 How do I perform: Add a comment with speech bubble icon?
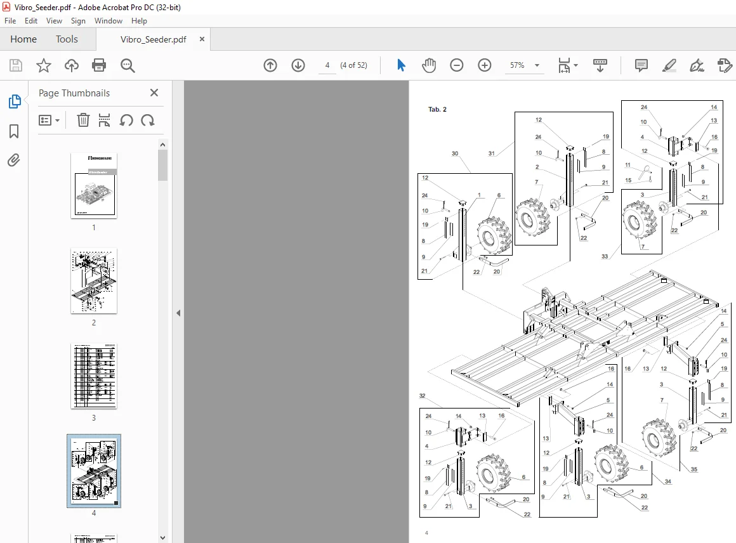pos(641,65)
